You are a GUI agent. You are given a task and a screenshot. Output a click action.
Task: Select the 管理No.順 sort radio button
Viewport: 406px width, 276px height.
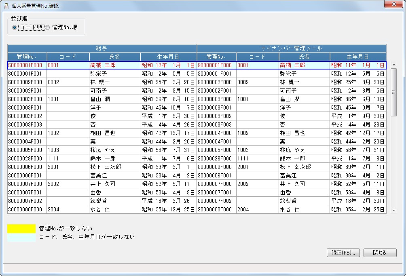47,27
